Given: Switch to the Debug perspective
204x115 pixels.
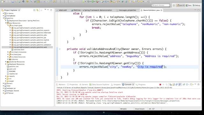Looking at the screenshot, I should click(x=196, y=5).
